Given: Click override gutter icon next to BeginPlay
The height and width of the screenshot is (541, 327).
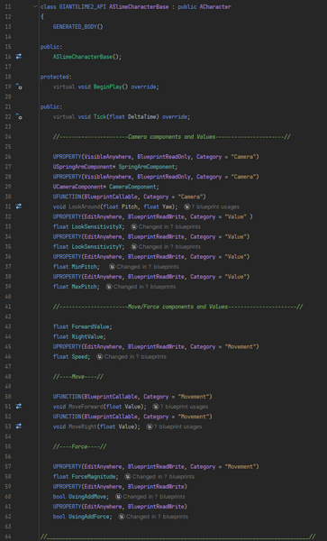Looking at the screenshot, I should coord(19,87).
